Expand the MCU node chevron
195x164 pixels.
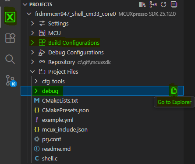[x=32, y=33]
